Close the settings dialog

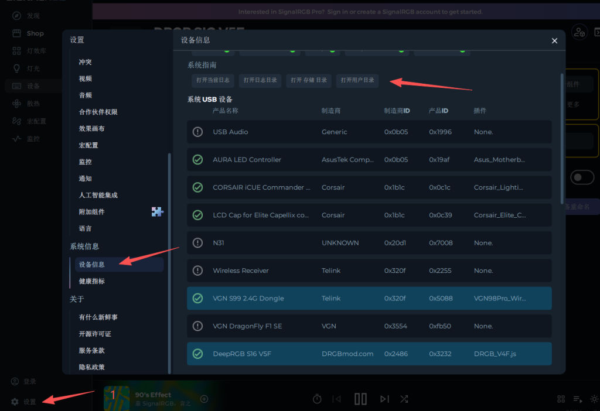click(554, 40)
